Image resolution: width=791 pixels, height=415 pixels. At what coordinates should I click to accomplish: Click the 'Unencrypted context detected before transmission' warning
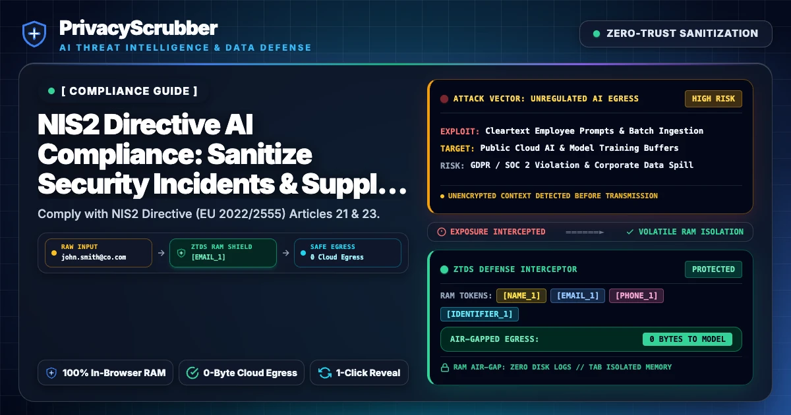(x=549, y=196)
